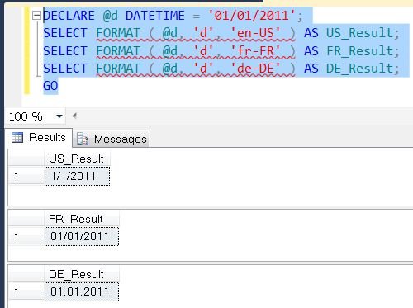The image size is (413, 308).
Task: Click the FR_Result alias in query
Action: (360, 51)
